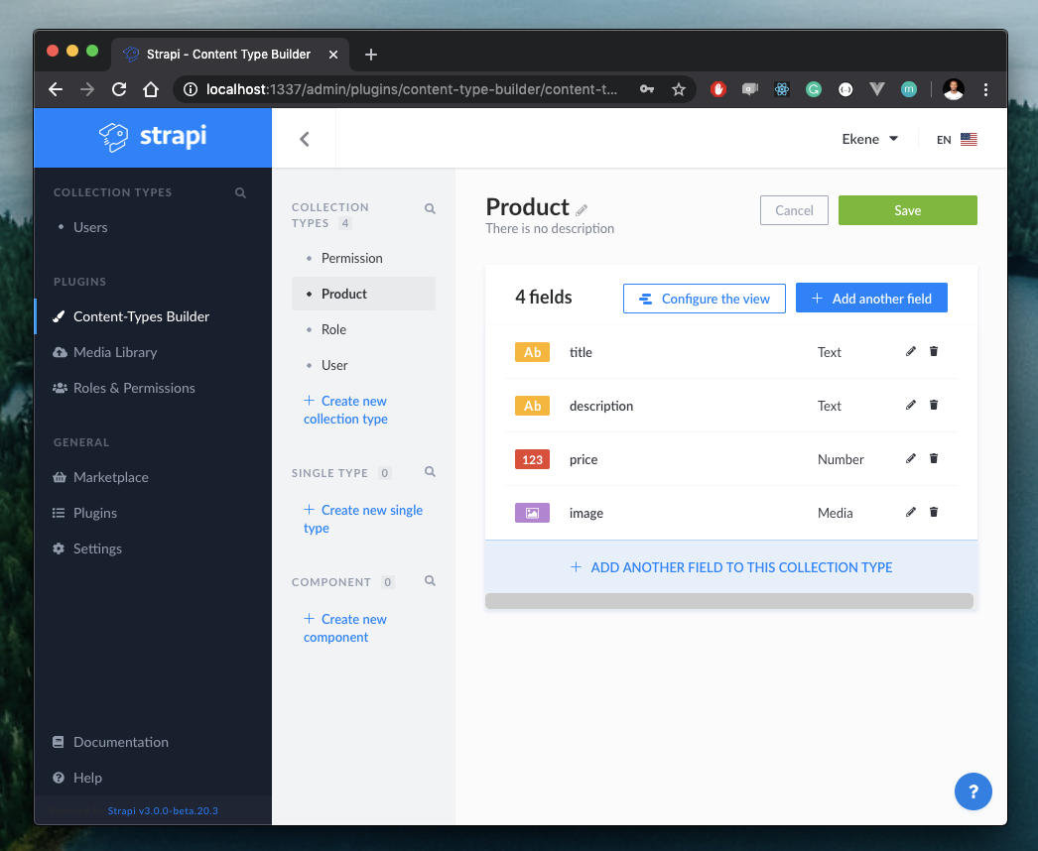Open the Marketplace

tap(109, 477)
